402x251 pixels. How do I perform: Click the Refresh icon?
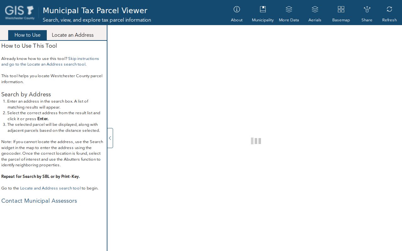(389, 9)
